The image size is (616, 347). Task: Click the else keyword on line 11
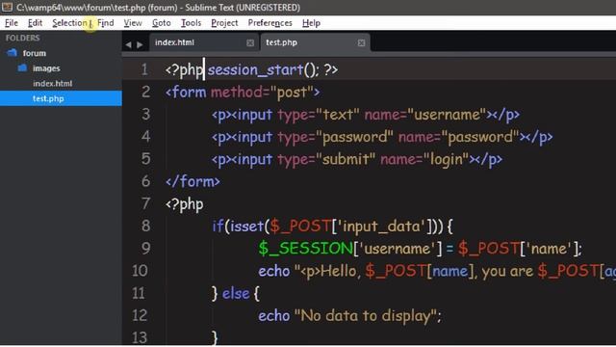pos(236,293)
